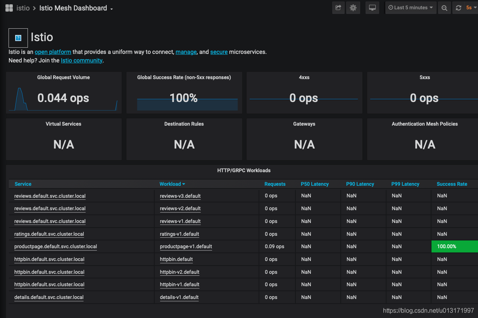Open the productpage-v1.default workload link
Screen dimensions: 478x318
point(186,247)
